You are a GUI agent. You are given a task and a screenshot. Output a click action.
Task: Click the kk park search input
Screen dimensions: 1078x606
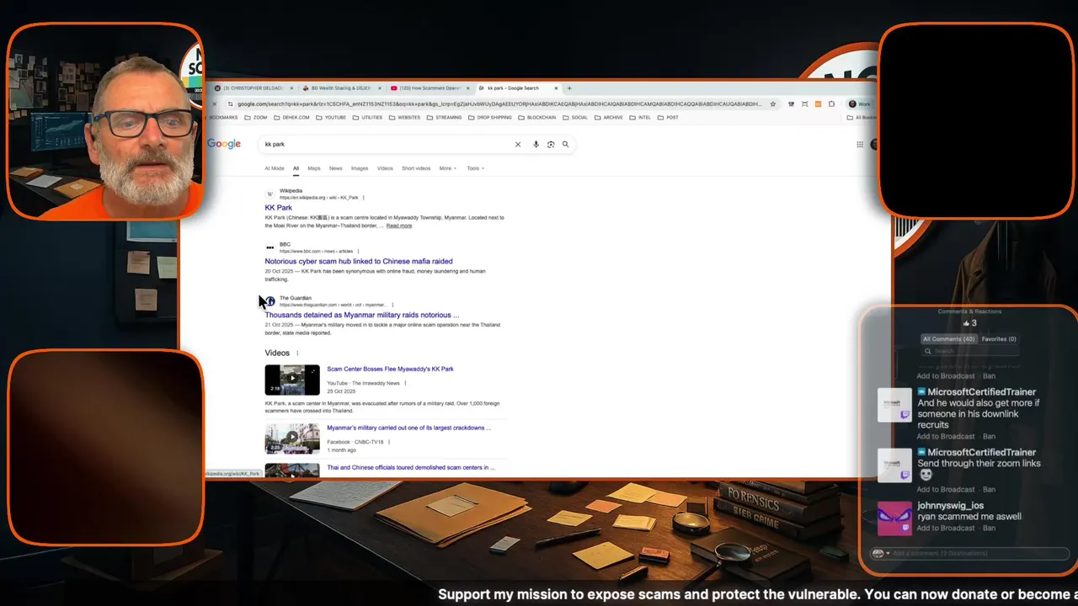(387, 144)
